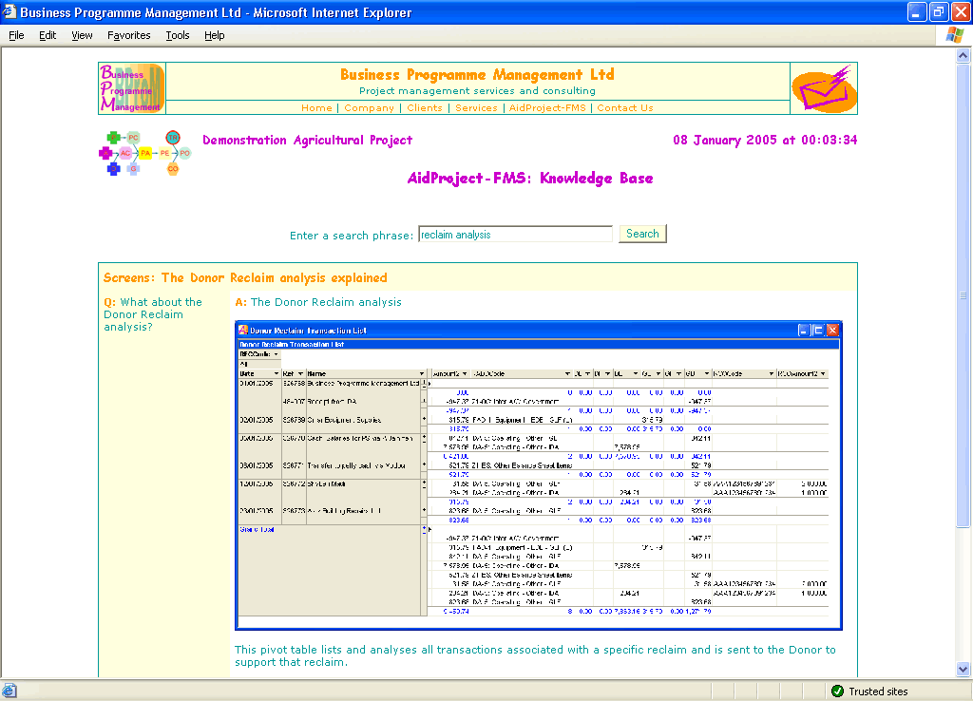
Task: Open the Clients link
Action: click(425, 108)
